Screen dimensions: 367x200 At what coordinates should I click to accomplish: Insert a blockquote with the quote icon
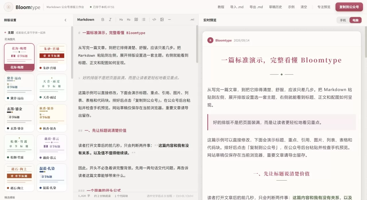pos(136,19)
